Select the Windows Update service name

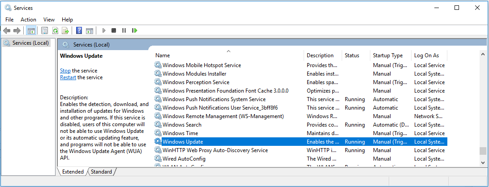click(x=183, y=141)
